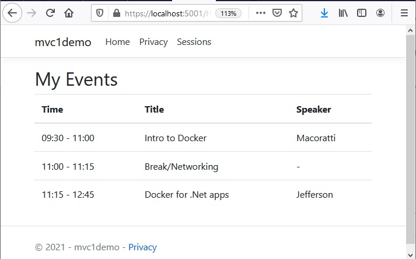Save page to Pocket
The height and width of the screenshot is (259, 416).
[277, 13]
